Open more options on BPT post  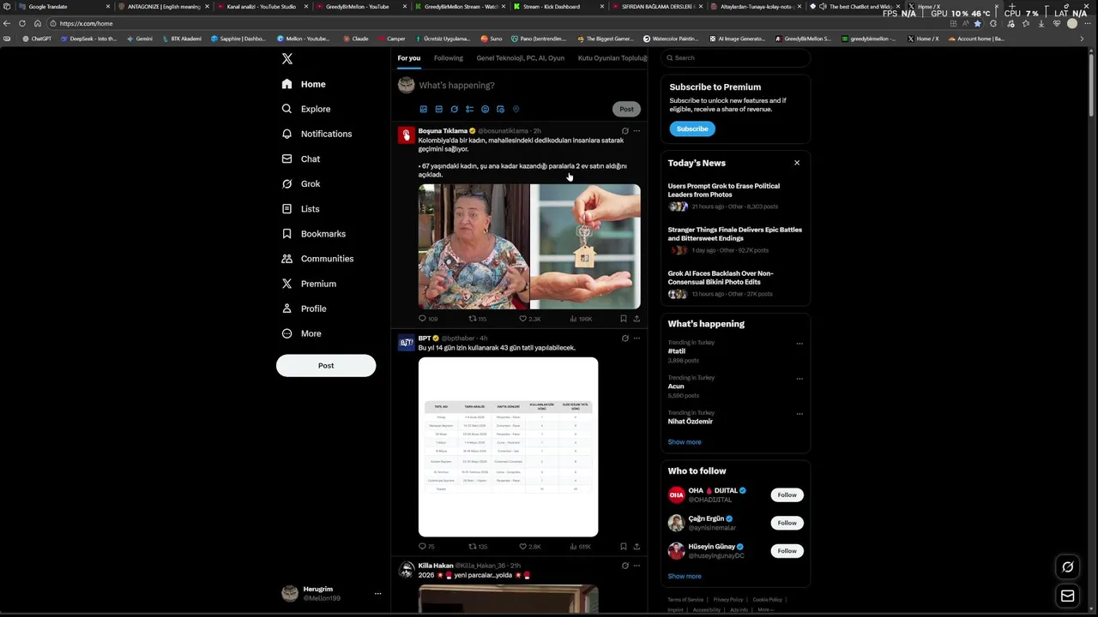click(636, 338)
